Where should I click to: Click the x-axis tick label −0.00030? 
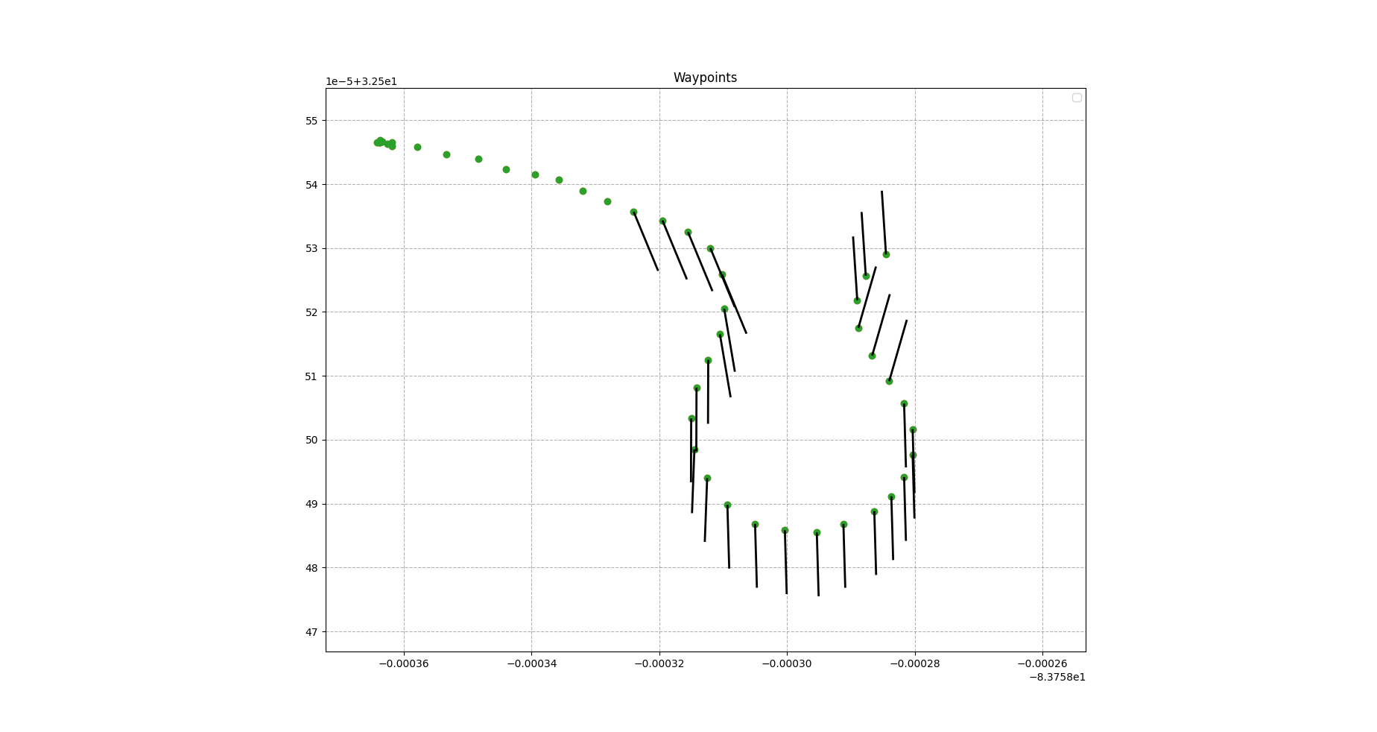coord(787,663)
